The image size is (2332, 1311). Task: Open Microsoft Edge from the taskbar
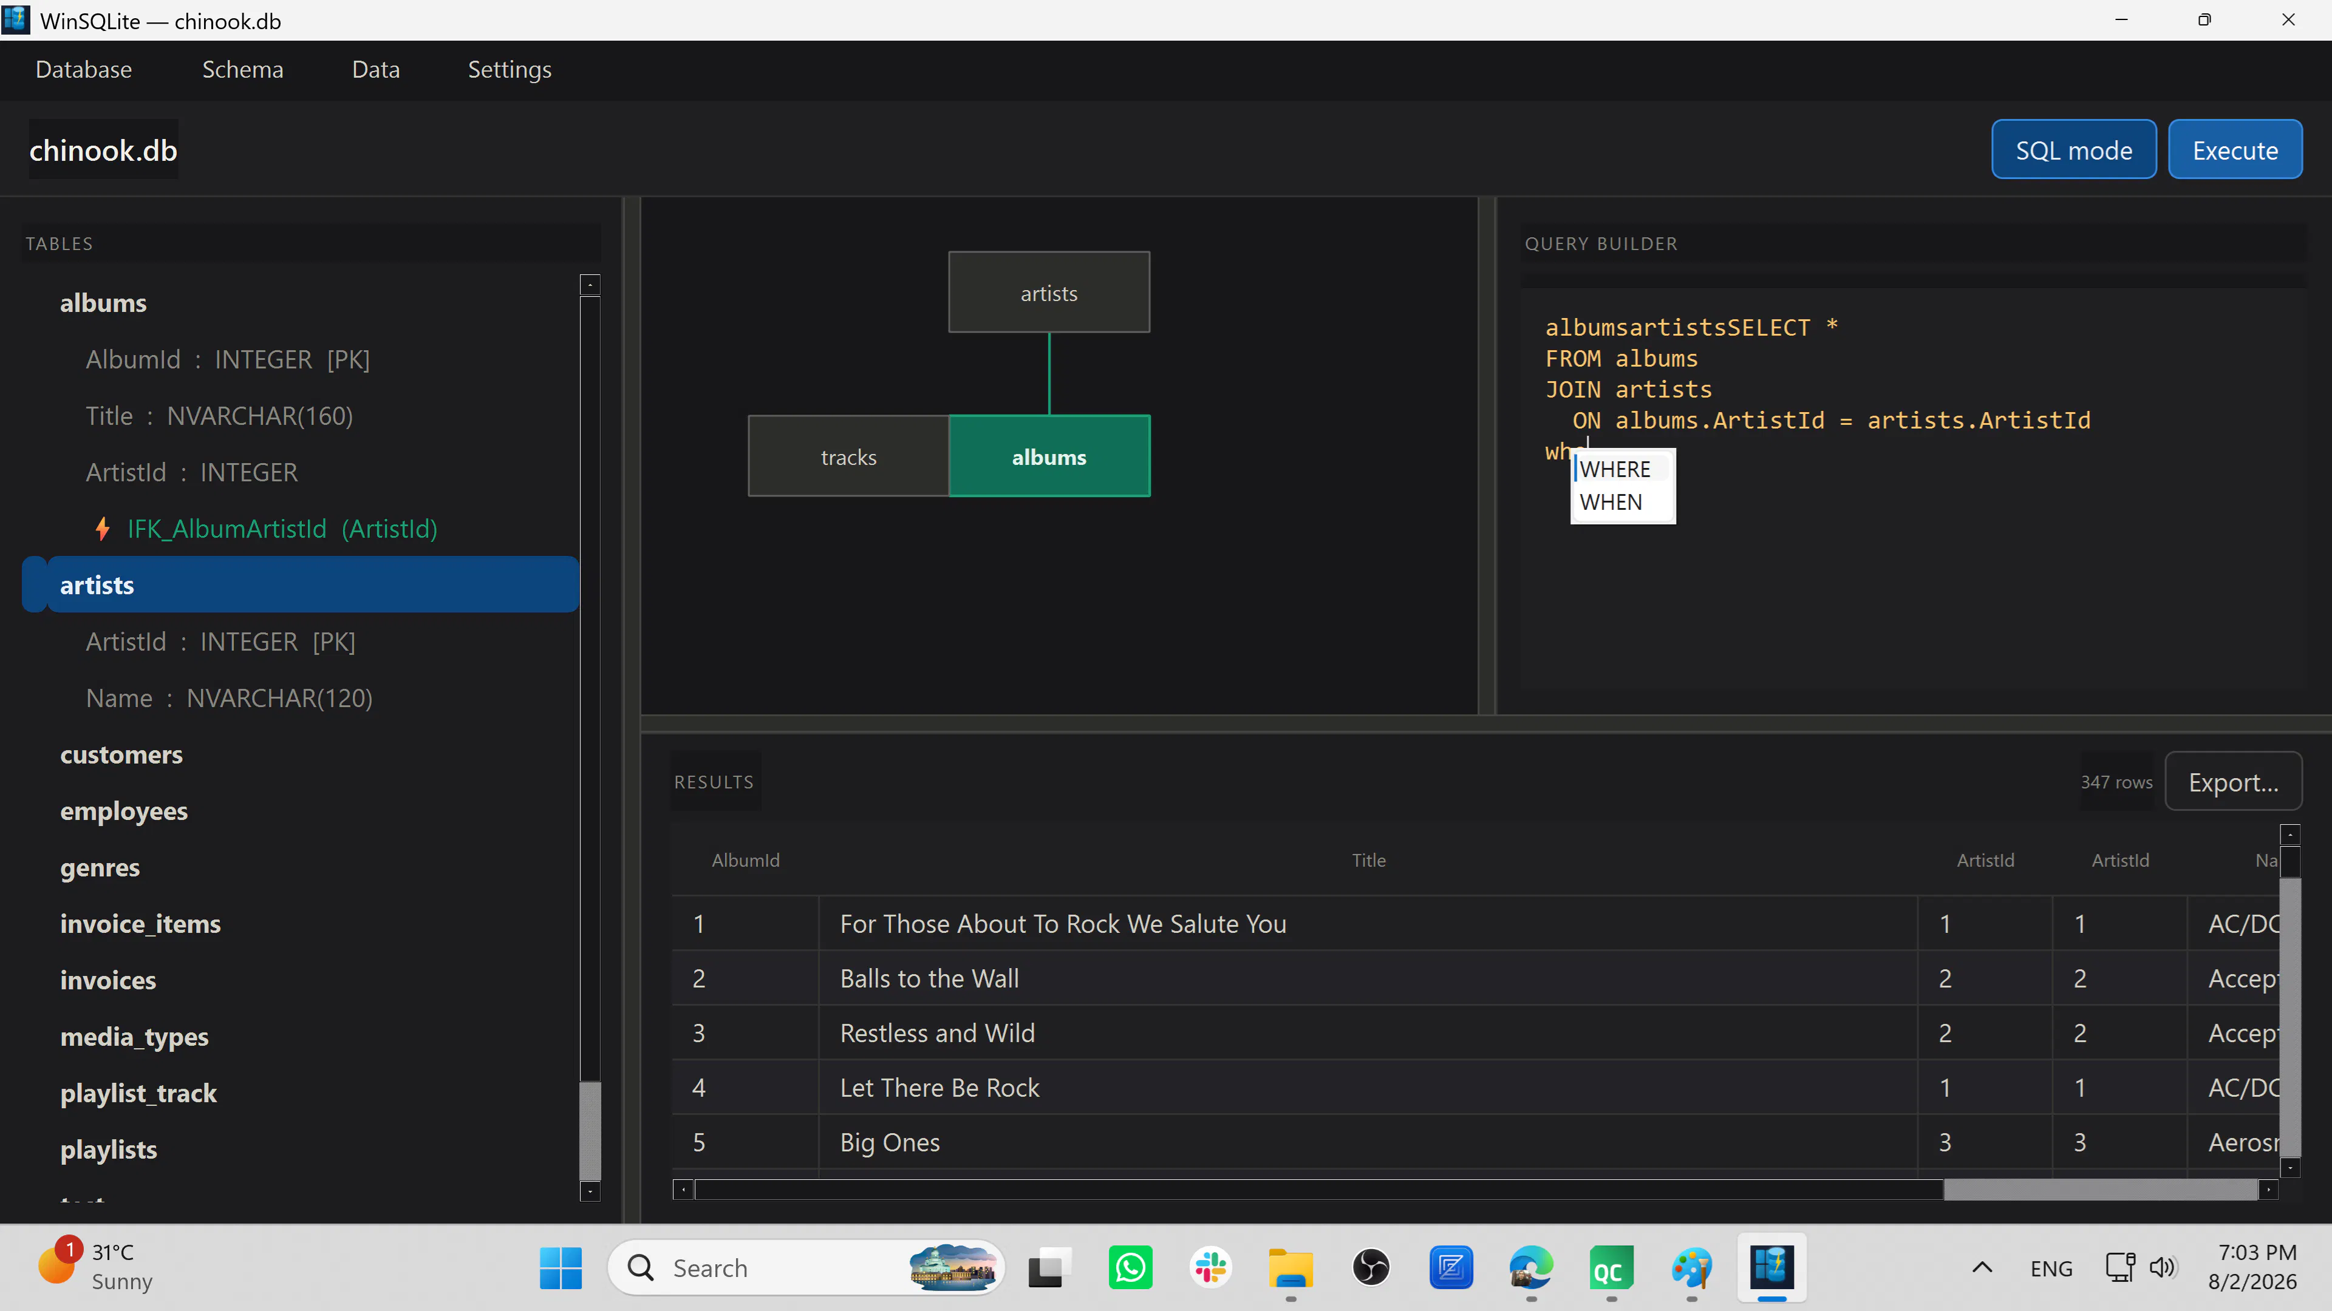tap(1531, 1267)
